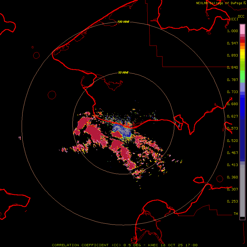Select the 1.000 legend value
This screenshot has height=247, width=247.
pyautogui.click(x=232, y=31)
